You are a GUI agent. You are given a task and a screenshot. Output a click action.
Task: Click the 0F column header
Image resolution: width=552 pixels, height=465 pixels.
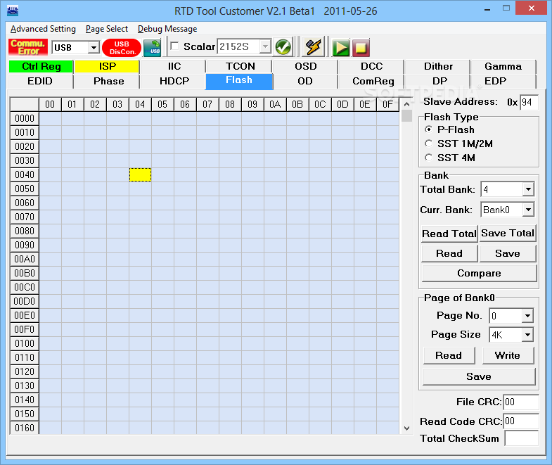click(x=387, y=104)
